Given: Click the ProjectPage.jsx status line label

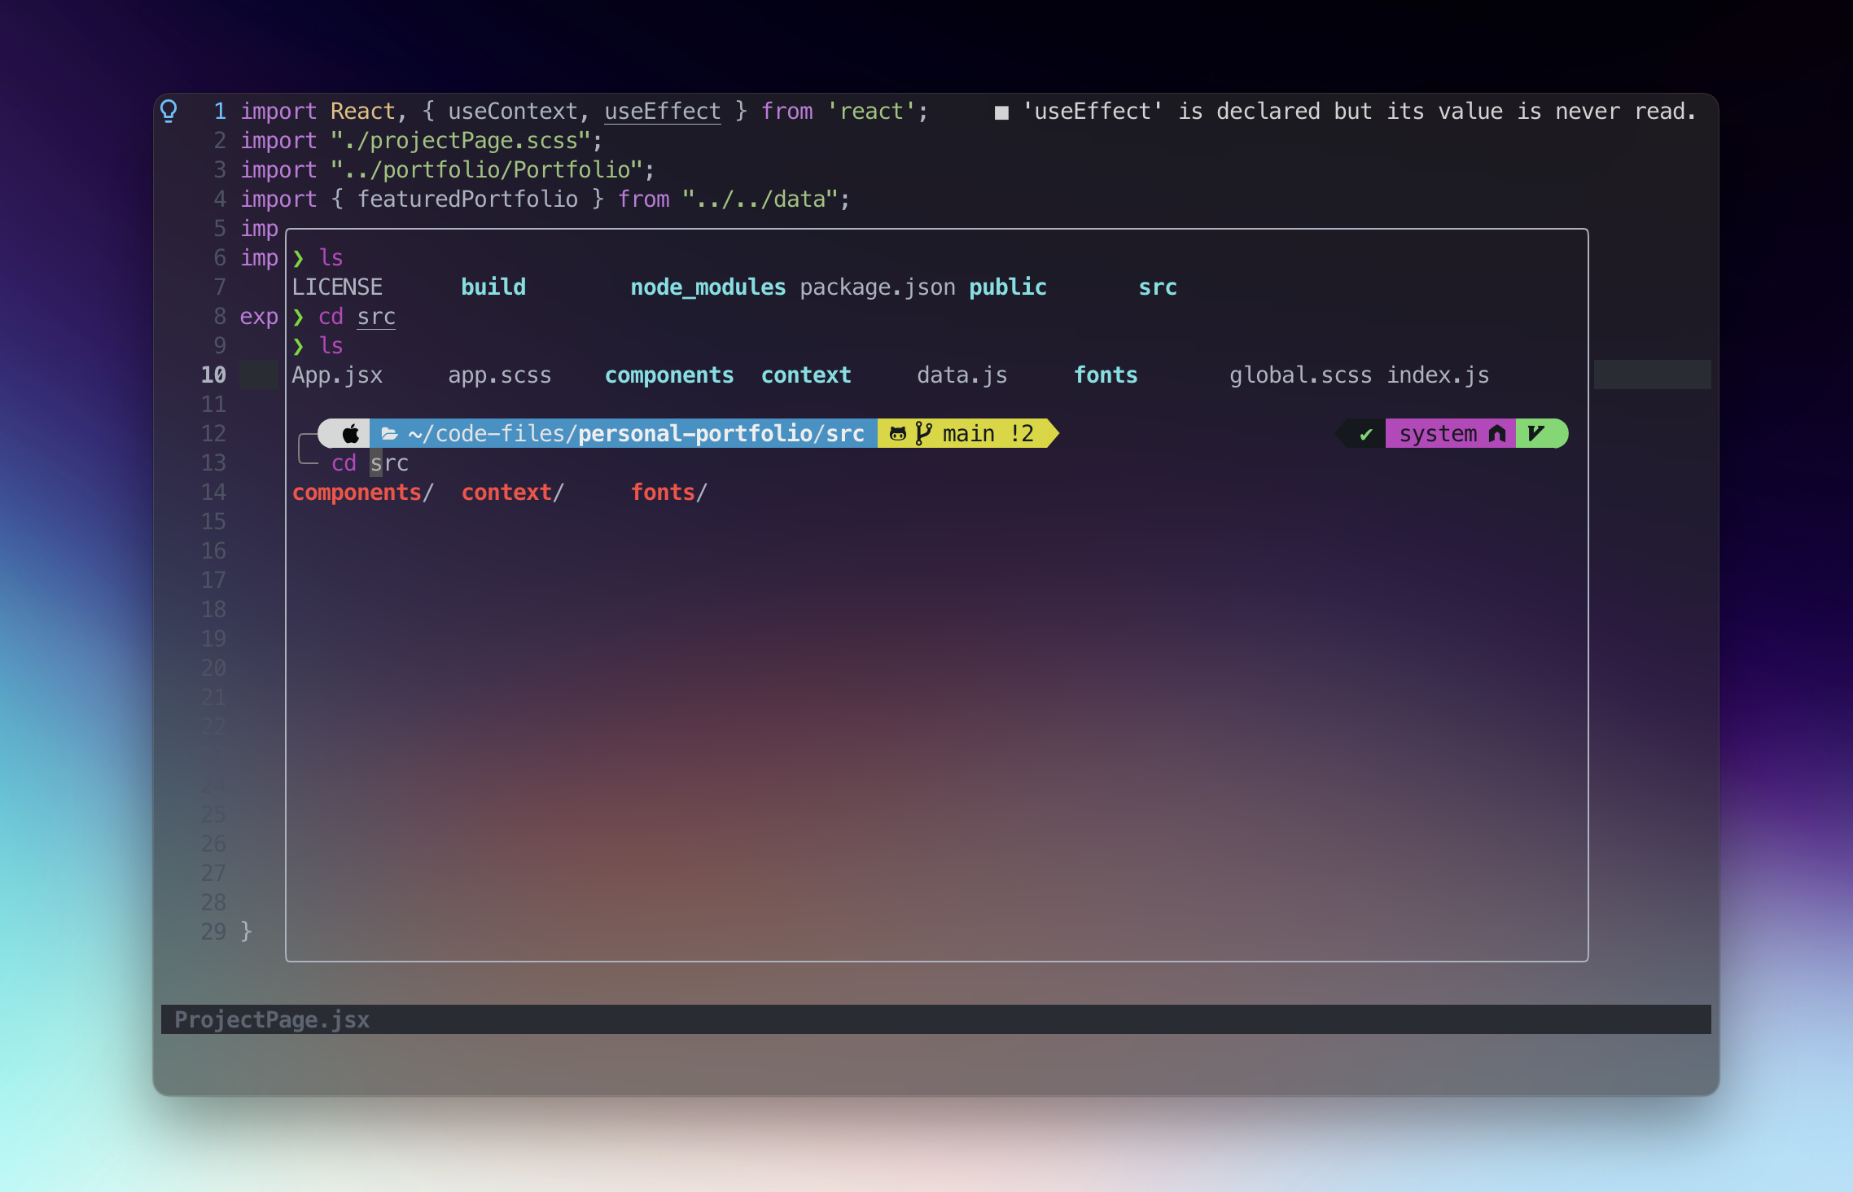Looking at the screenshot, I should pyautogui.click(x=272, y=1019).
